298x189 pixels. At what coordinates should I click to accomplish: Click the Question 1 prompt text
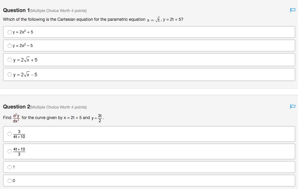click(90, 20)
